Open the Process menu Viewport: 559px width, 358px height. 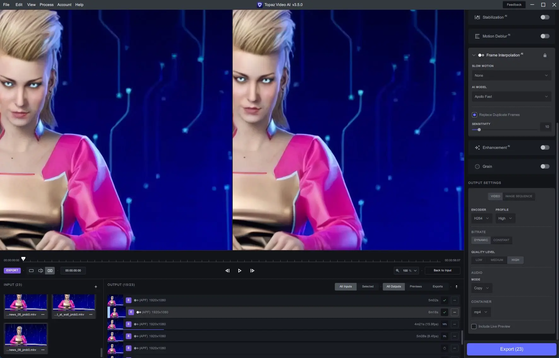[x=46, y=5]
